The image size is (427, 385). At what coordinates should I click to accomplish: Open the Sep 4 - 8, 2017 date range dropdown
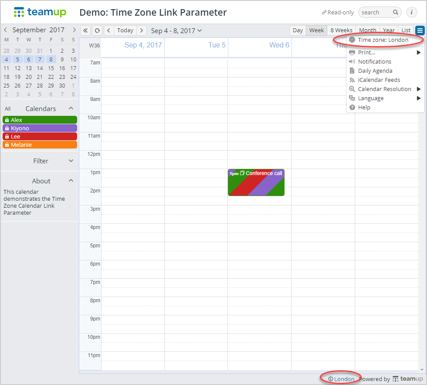click(176, 30)
